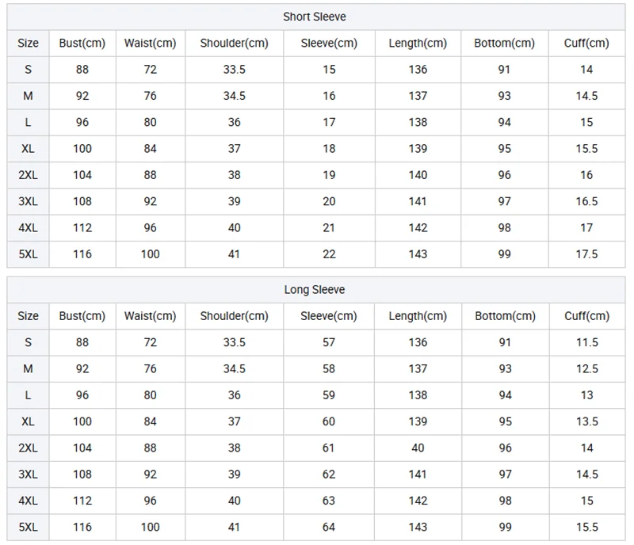Select the Waist(cm) header in Long Sleeve table
The width and height of the screenshot is (634, 545).
tap(150, 316)
